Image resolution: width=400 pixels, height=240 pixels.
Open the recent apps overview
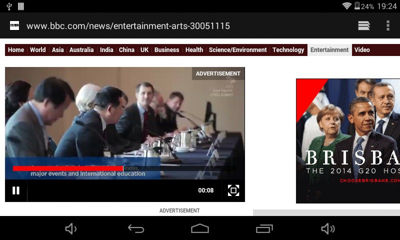point(264,228)
